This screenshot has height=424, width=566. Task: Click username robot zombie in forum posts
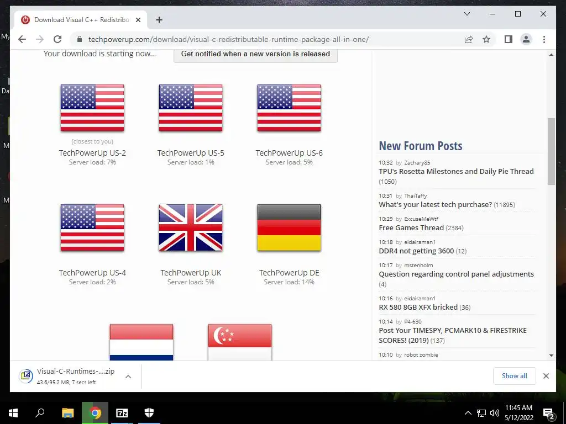click(421, 355)
